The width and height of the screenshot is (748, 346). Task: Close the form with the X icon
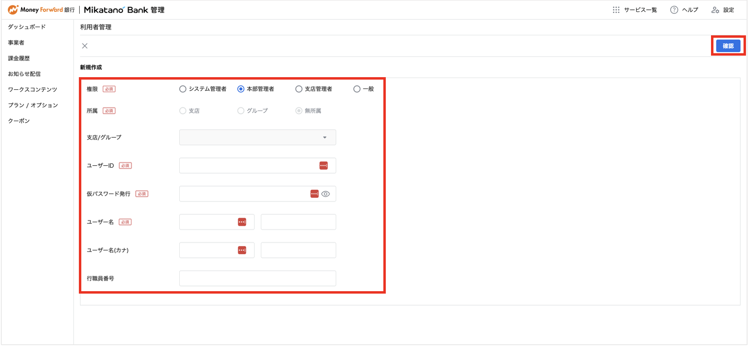(x=85, y=46)
